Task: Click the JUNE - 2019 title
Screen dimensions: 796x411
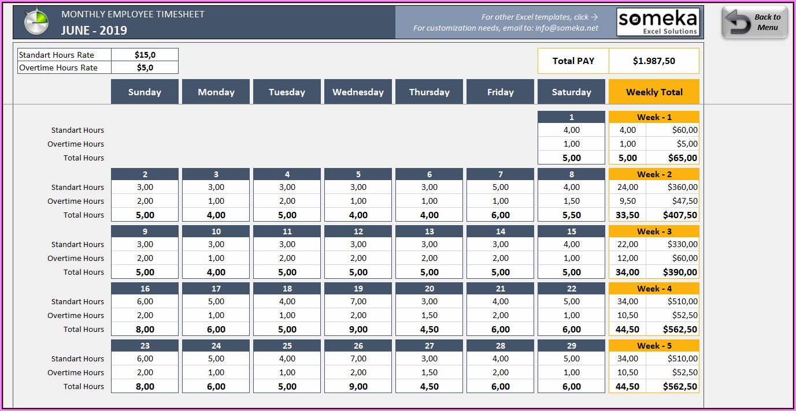Action: point(94,30)
